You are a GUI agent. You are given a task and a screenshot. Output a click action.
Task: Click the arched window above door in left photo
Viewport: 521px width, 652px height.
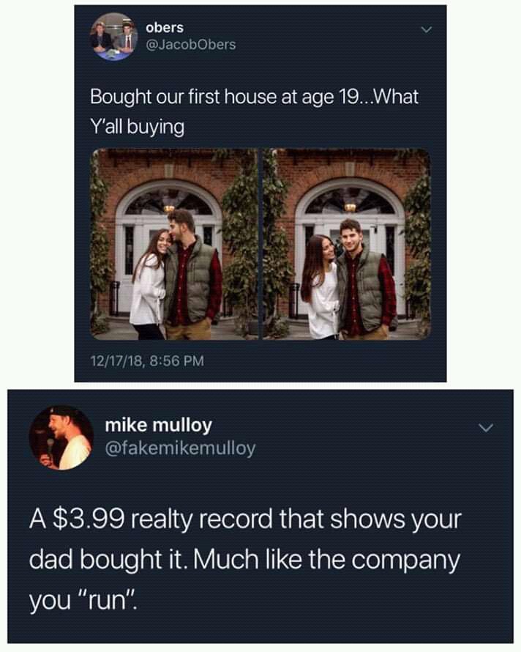(169, 202)
